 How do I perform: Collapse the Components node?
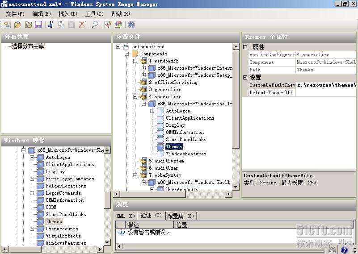tap(127, 54)
